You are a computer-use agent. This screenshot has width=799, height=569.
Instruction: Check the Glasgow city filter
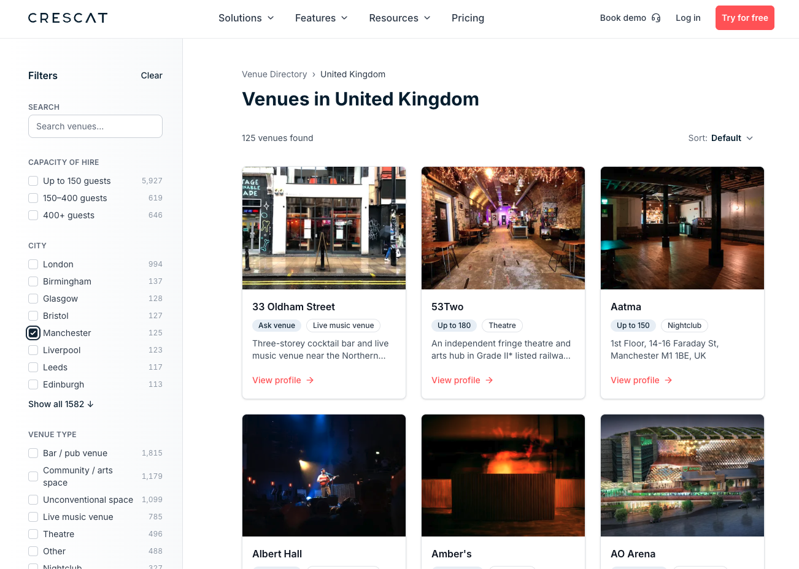(33, 299)
